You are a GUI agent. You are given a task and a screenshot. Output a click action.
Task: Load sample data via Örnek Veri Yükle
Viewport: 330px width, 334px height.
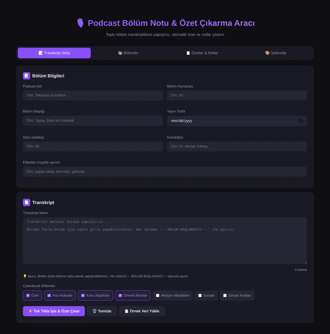pyautogui.click(x=142, y=311)
